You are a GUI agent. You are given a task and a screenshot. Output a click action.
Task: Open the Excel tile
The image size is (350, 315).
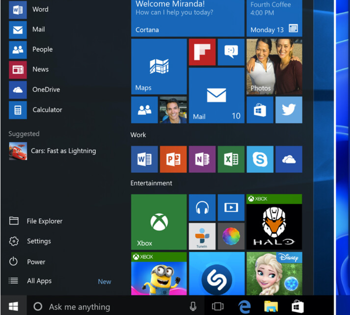pos(231,159)
